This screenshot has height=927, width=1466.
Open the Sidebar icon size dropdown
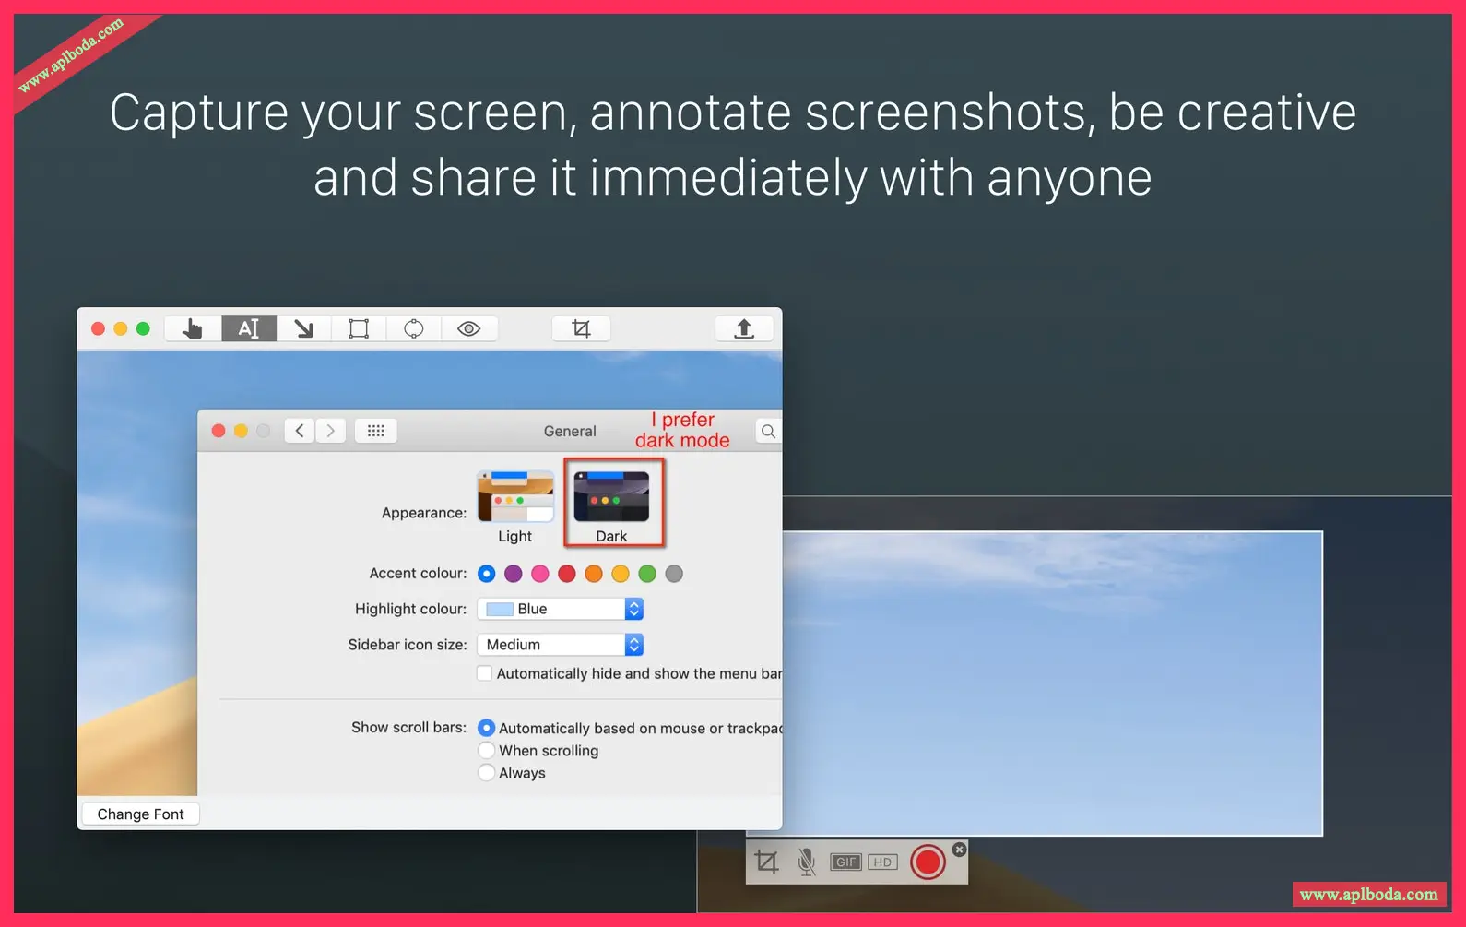(x=561, y=645)
